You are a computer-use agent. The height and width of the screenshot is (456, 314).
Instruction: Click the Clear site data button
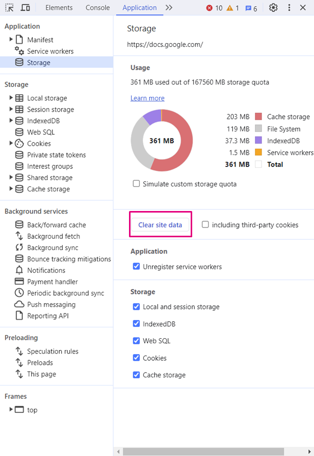pos(160,225)
